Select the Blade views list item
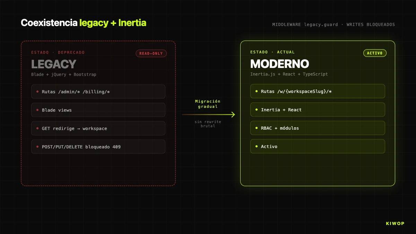The image size is (416, 234). (98, 110)
